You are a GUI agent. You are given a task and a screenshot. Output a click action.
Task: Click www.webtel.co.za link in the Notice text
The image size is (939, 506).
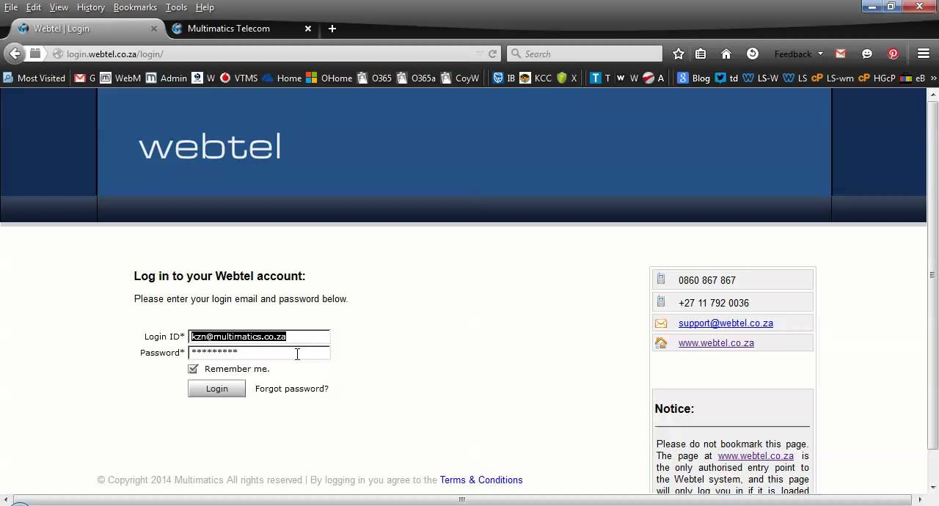coord(756,456)
